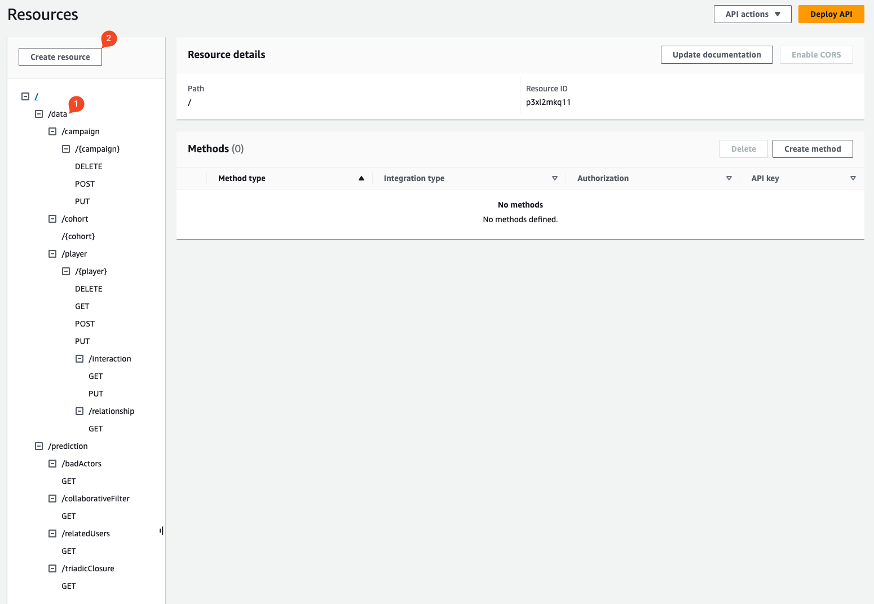The image size is (874, 604).
Task: Select the /{player} resource
Action: pos(91,271)
